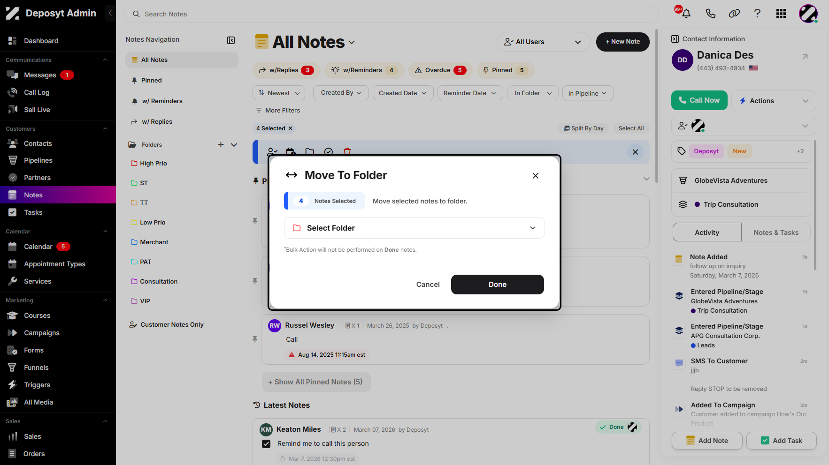Open the phone dialer icon
Screen dimensions: 829x465
[711, 14]
